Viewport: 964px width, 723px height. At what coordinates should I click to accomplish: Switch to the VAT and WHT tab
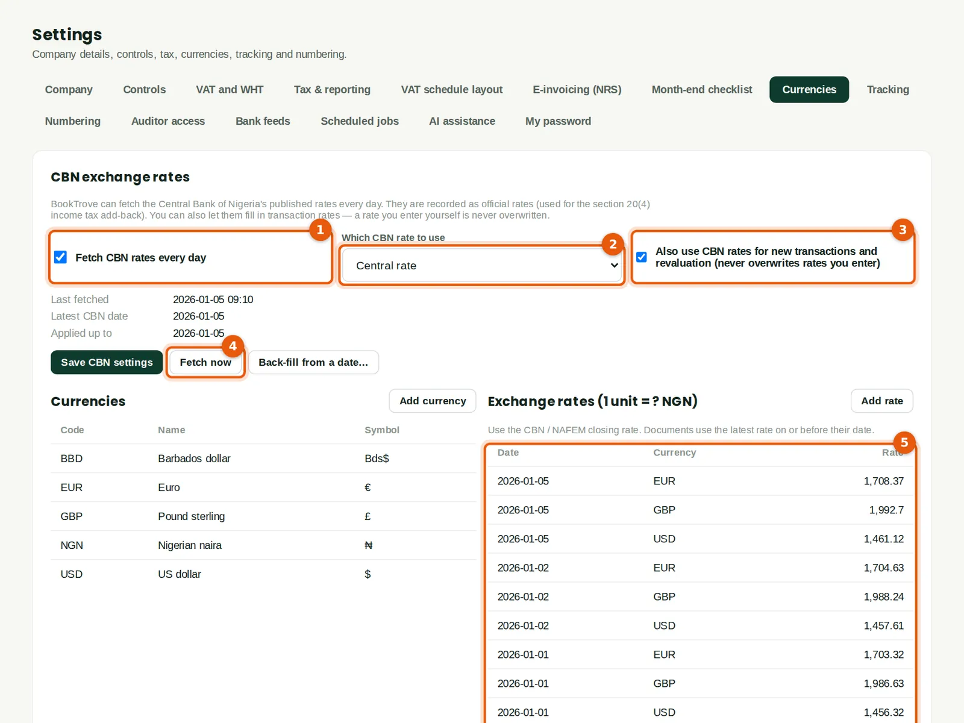coord(230,90)
